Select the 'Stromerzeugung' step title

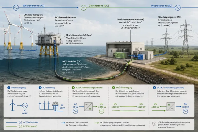pos(18,87)
